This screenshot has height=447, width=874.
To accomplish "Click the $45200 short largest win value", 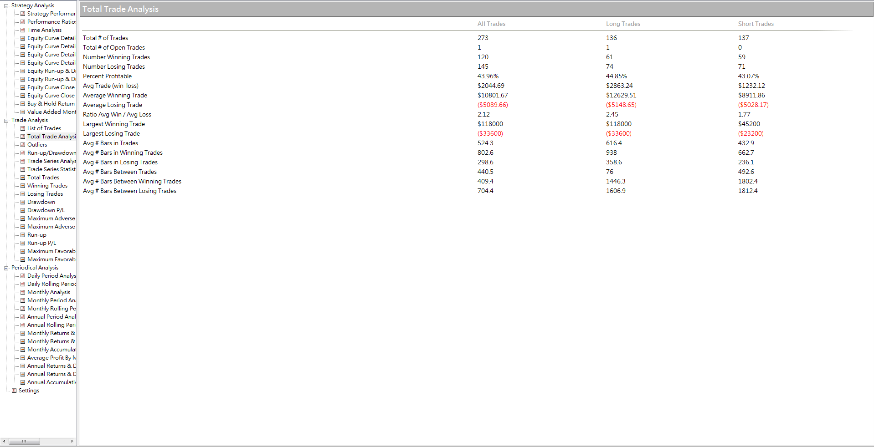I will [x=749, y=124].
